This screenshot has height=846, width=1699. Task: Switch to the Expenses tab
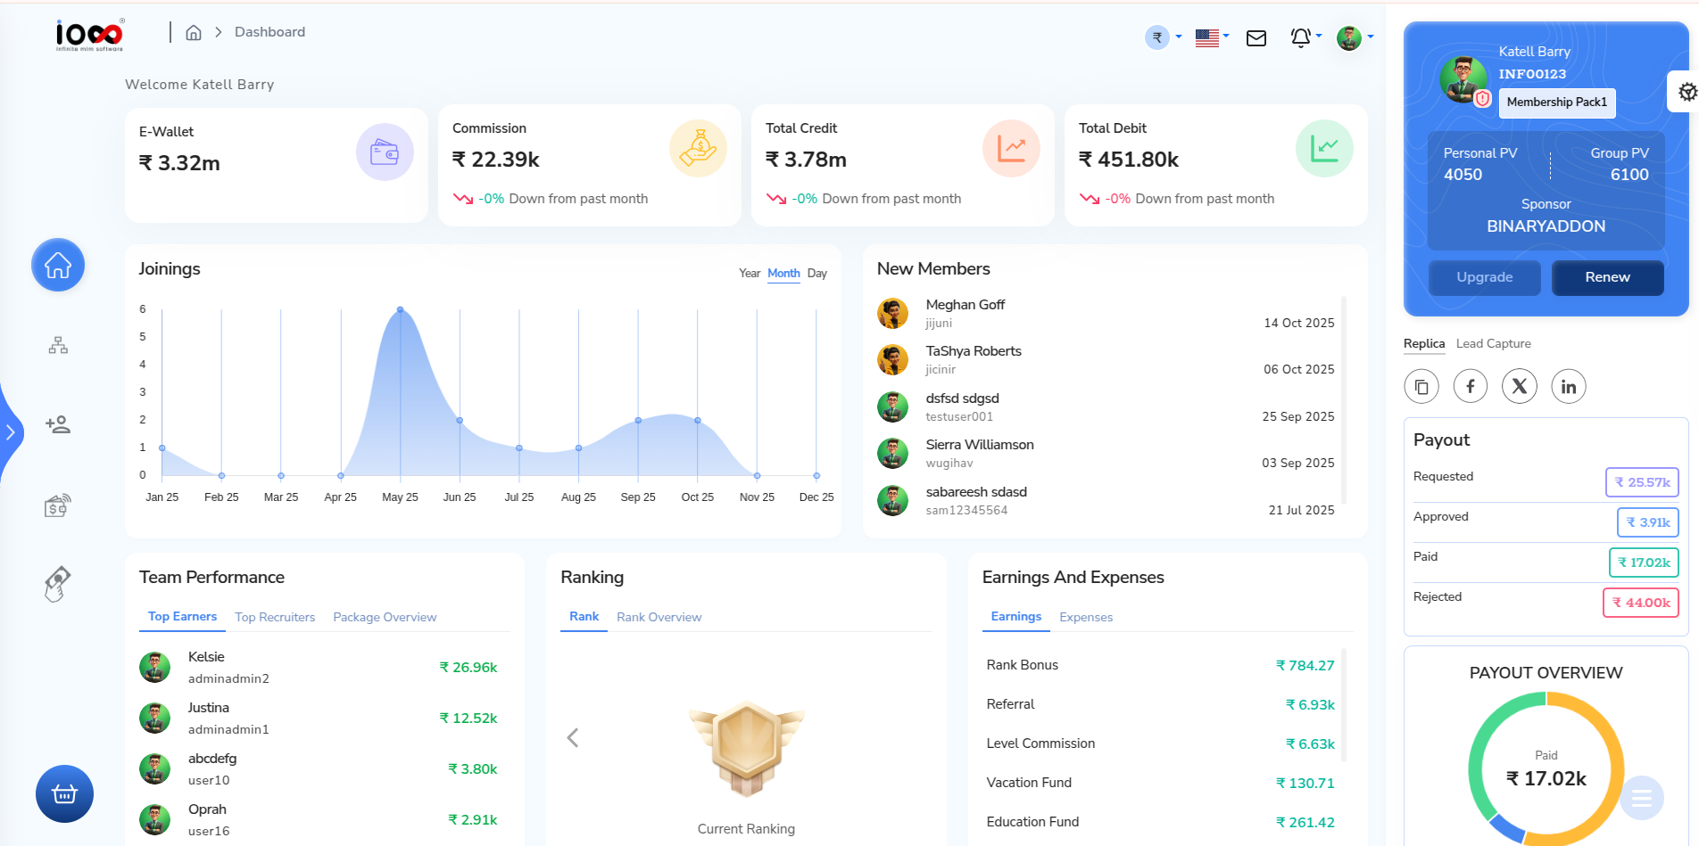click(x=1086, y=617)
